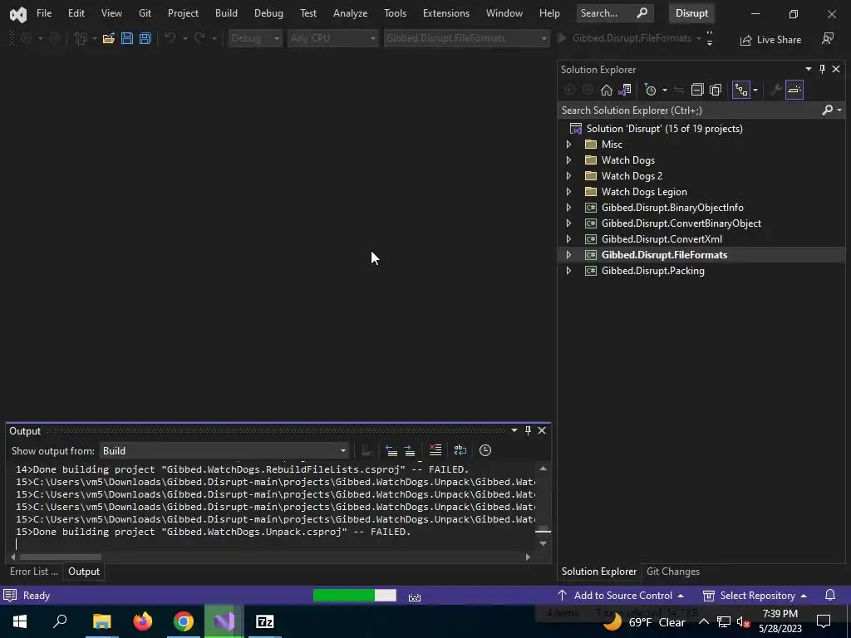Open the Analyze menu
Screen dimensions: 851x638
pos(350,13)
